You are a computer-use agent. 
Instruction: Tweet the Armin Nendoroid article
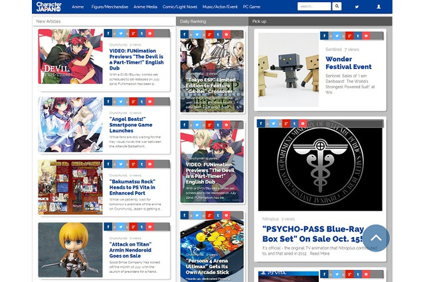(x=121, y=226)
